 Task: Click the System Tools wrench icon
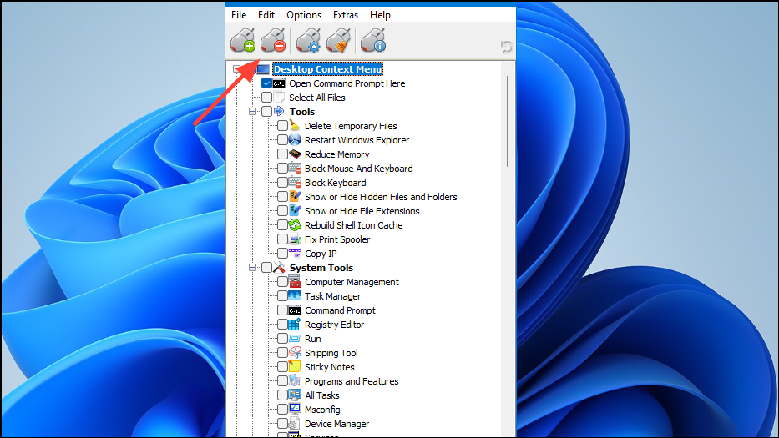279,268
